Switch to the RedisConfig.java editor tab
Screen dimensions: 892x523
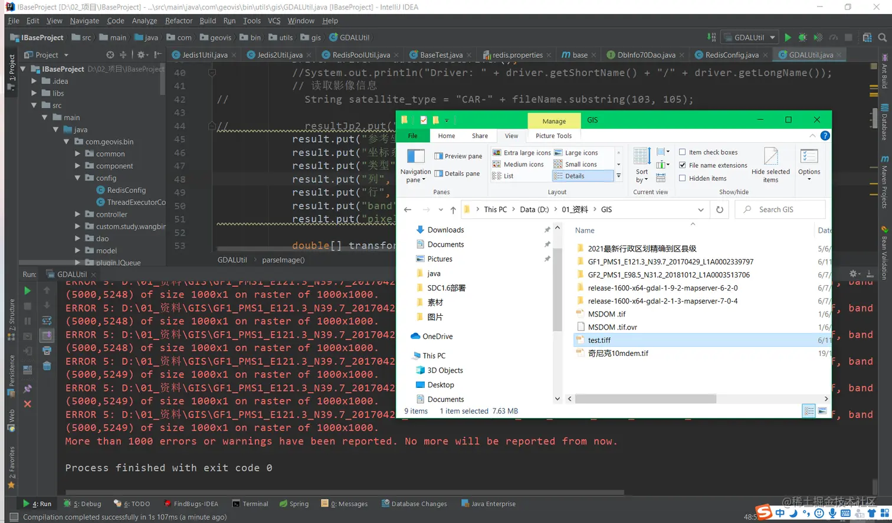[732, 55]
